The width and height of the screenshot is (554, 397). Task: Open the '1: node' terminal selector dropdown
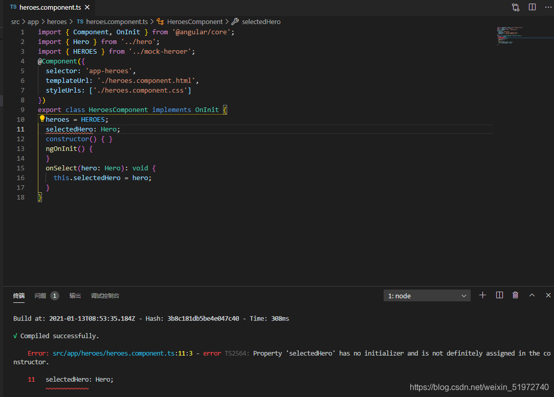(427, 296)
